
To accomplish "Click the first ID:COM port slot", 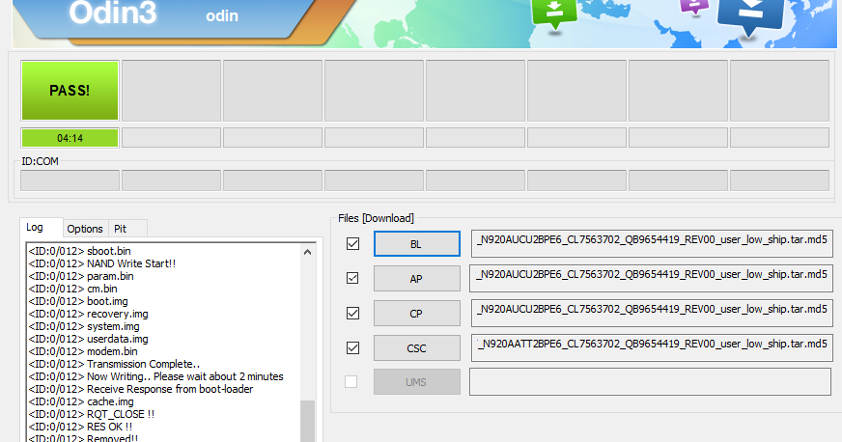I will (70, 180).
